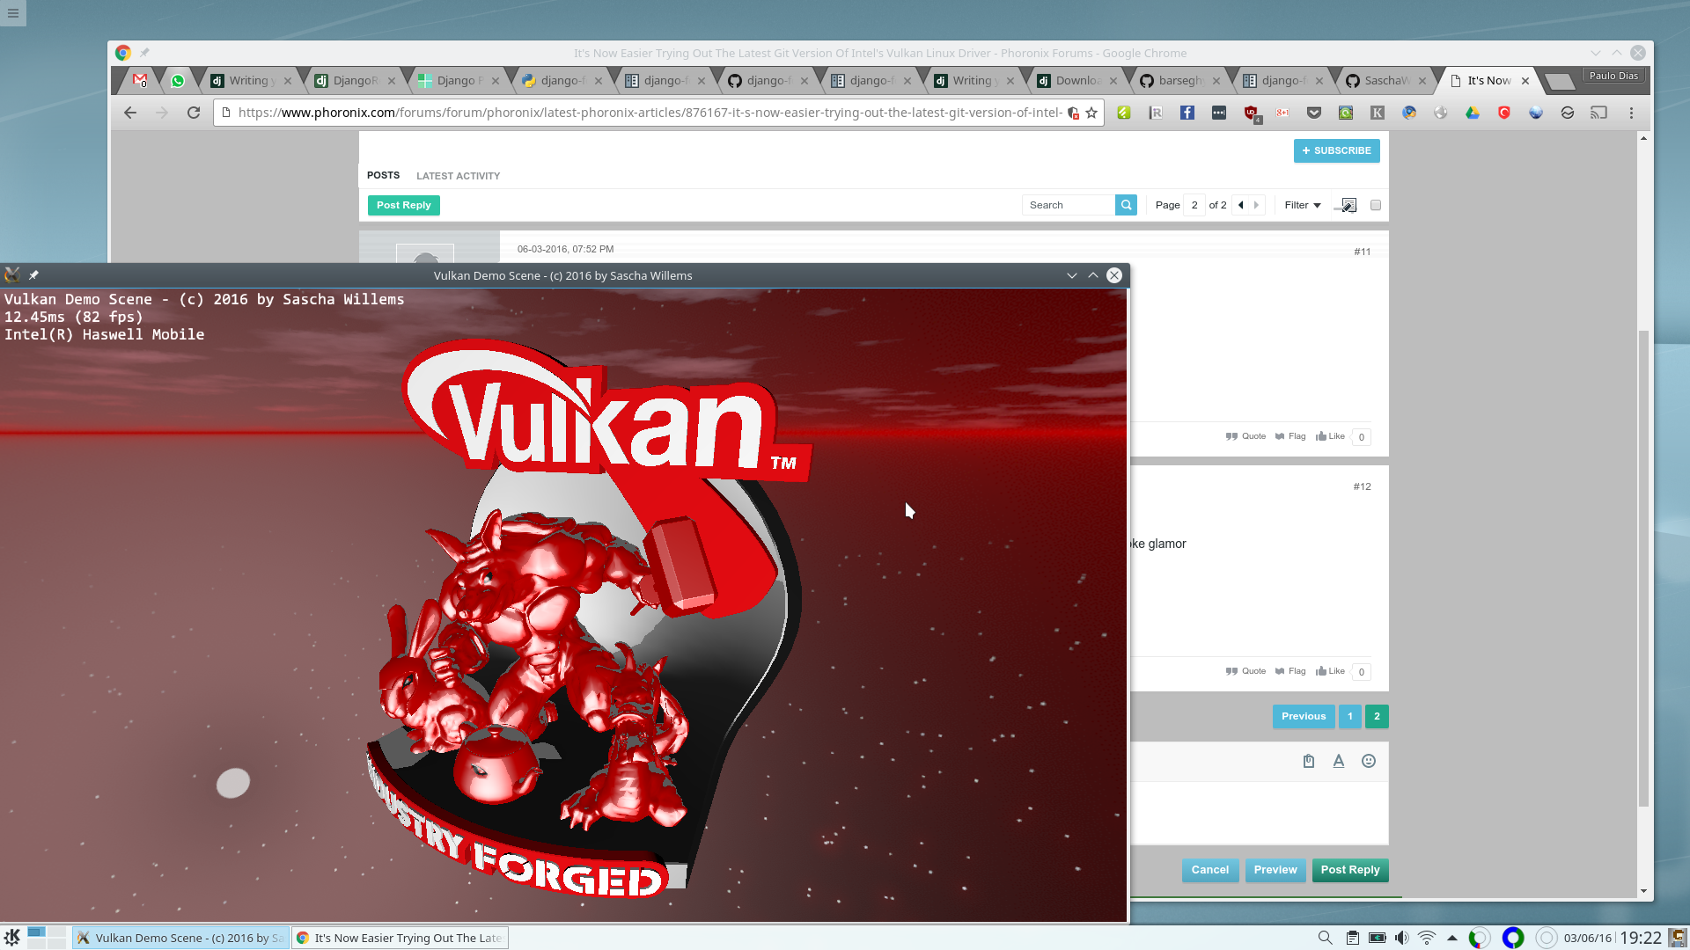This screenshot has height=950, width=1690.
Task: Click the 19:22 clock
Action: 1641,938
